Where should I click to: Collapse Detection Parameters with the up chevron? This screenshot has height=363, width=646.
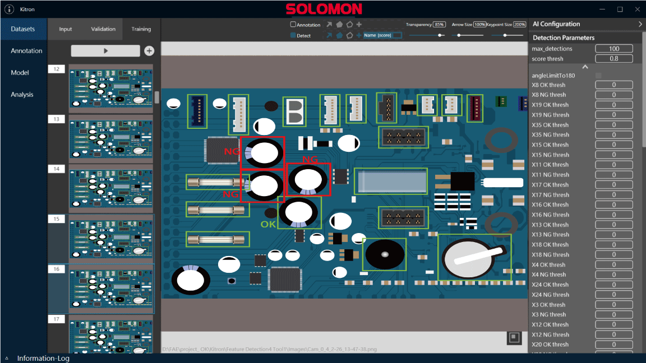point(584,67)
